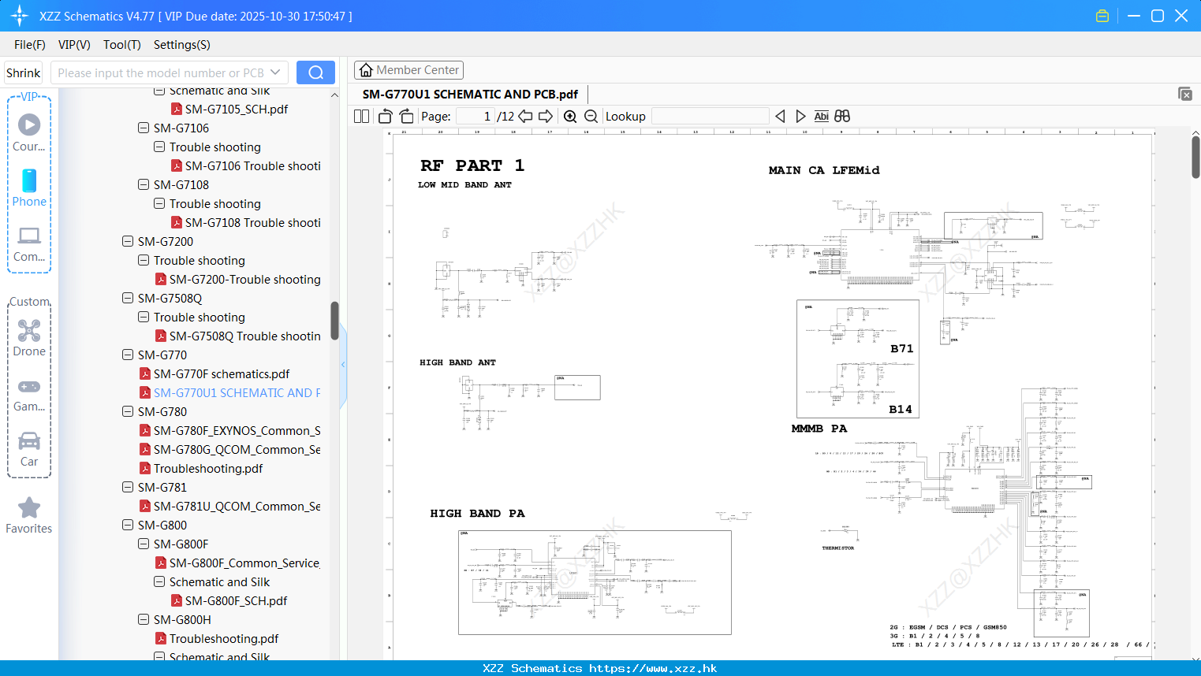Collapse the SM-G800F node

(144, 544)
